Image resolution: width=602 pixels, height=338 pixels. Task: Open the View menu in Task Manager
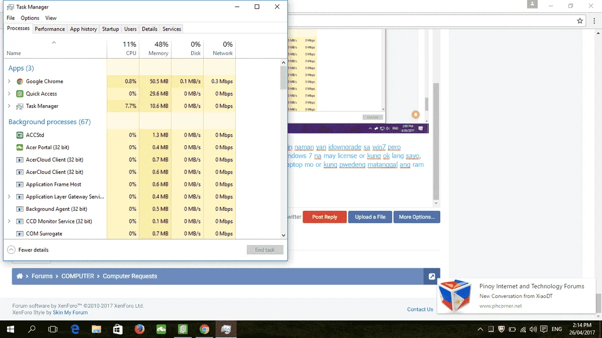[51, 18]
